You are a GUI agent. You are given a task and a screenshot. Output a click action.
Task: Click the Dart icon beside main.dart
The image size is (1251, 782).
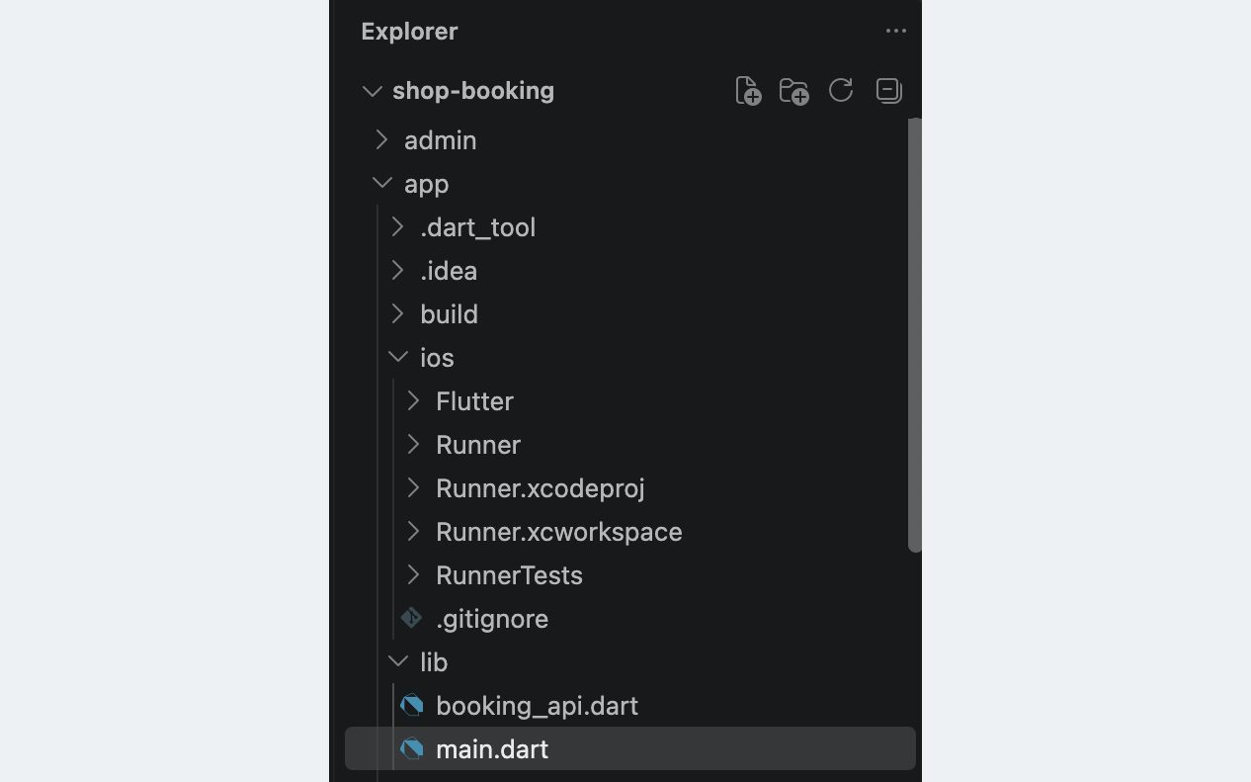click(411, 749)
